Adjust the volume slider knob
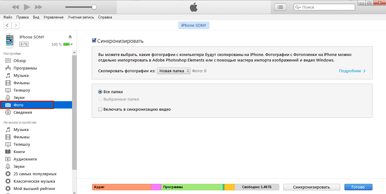 94,7
